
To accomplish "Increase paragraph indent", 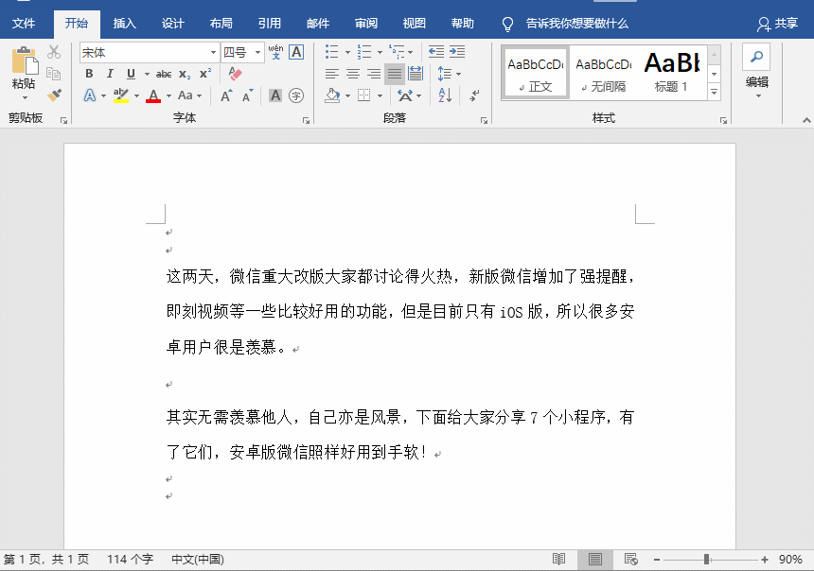I will click(457, 51).
